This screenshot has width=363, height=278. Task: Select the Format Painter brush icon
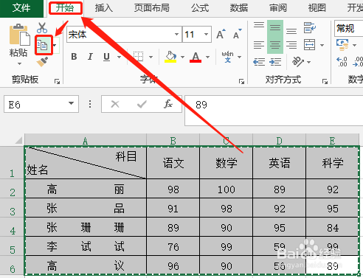click(x=43, y=62)
